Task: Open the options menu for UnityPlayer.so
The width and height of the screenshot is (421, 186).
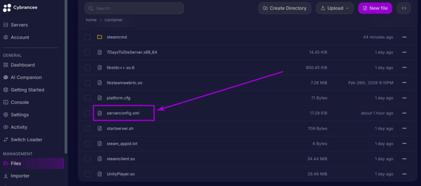Action: [x=405, y=174]
